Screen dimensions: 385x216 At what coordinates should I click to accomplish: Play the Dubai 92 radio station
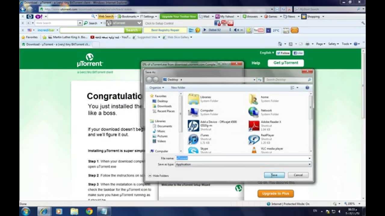[x=205, y=30]
